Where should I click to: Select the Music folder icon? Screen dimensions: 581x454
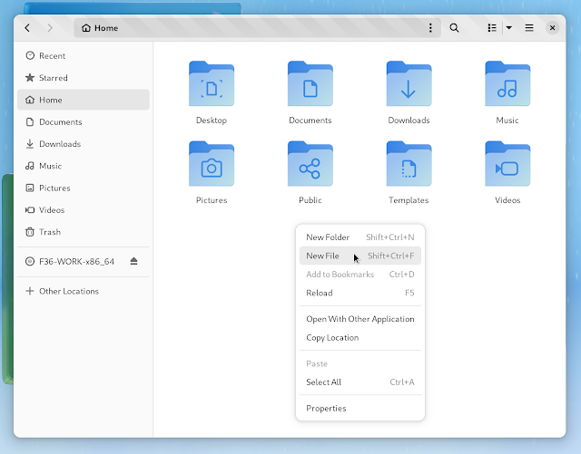click(507, 83)
